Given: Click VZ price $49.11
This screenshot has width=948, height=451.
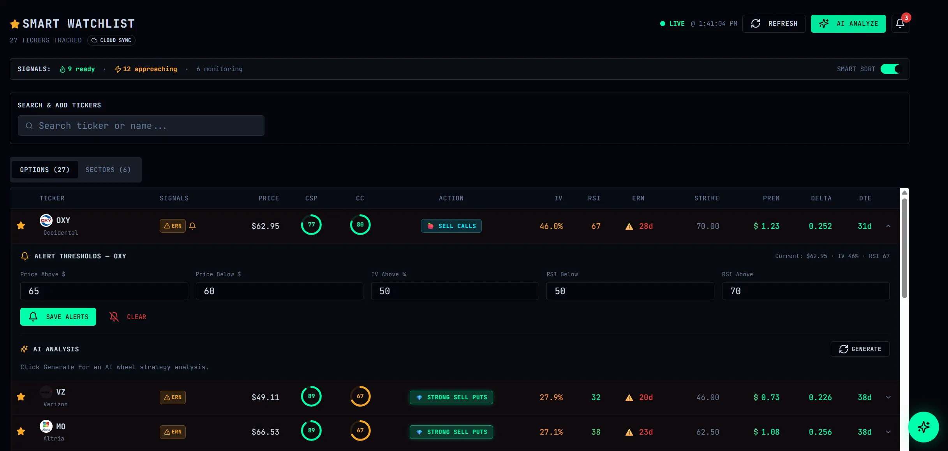Looking at the screenshot, I should pos(265,397).
